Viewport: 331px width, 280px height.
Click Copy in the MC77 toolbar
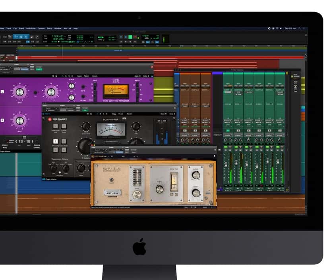pyautogui.click(x=79, y=76)
